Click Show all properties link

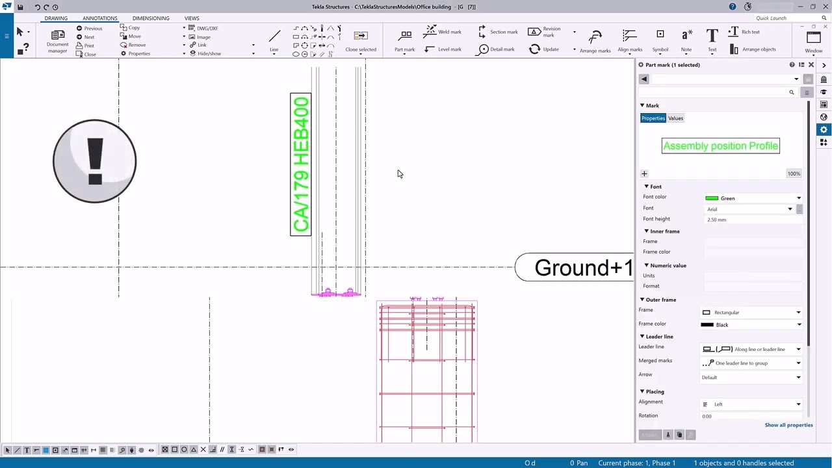[788, 425]
